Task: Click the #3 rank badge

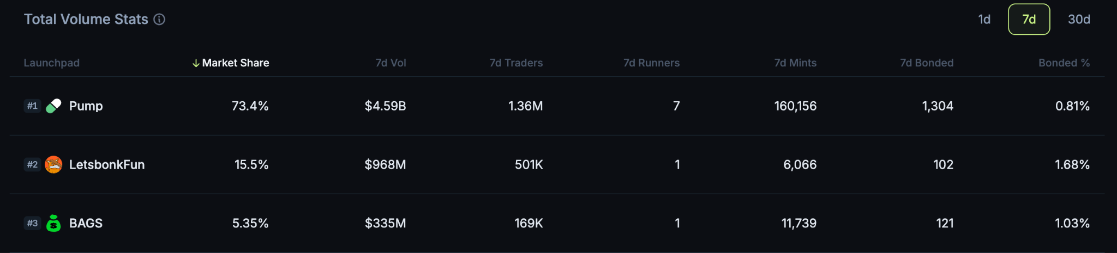Action: [32, 223]
